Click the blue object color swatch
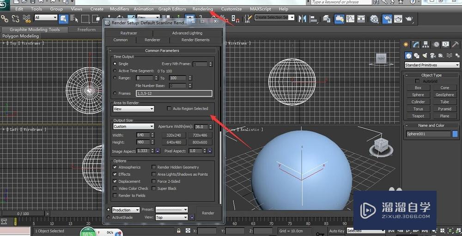 pos(455,134)
